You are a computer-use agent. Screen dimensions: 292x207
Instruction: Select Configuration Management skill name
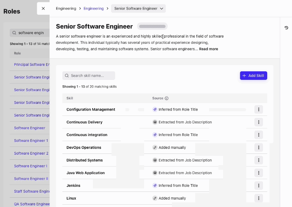(91, 109)
